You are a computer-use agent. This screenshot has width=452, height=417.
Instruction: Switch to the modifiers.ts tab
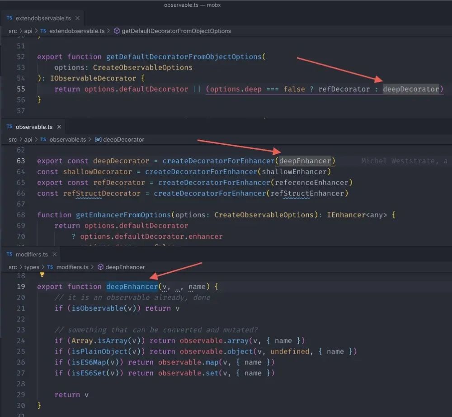pos(32,254)
